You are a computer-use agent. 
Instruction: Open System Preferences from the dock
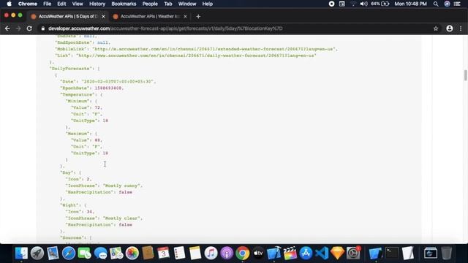pos(353,254)
